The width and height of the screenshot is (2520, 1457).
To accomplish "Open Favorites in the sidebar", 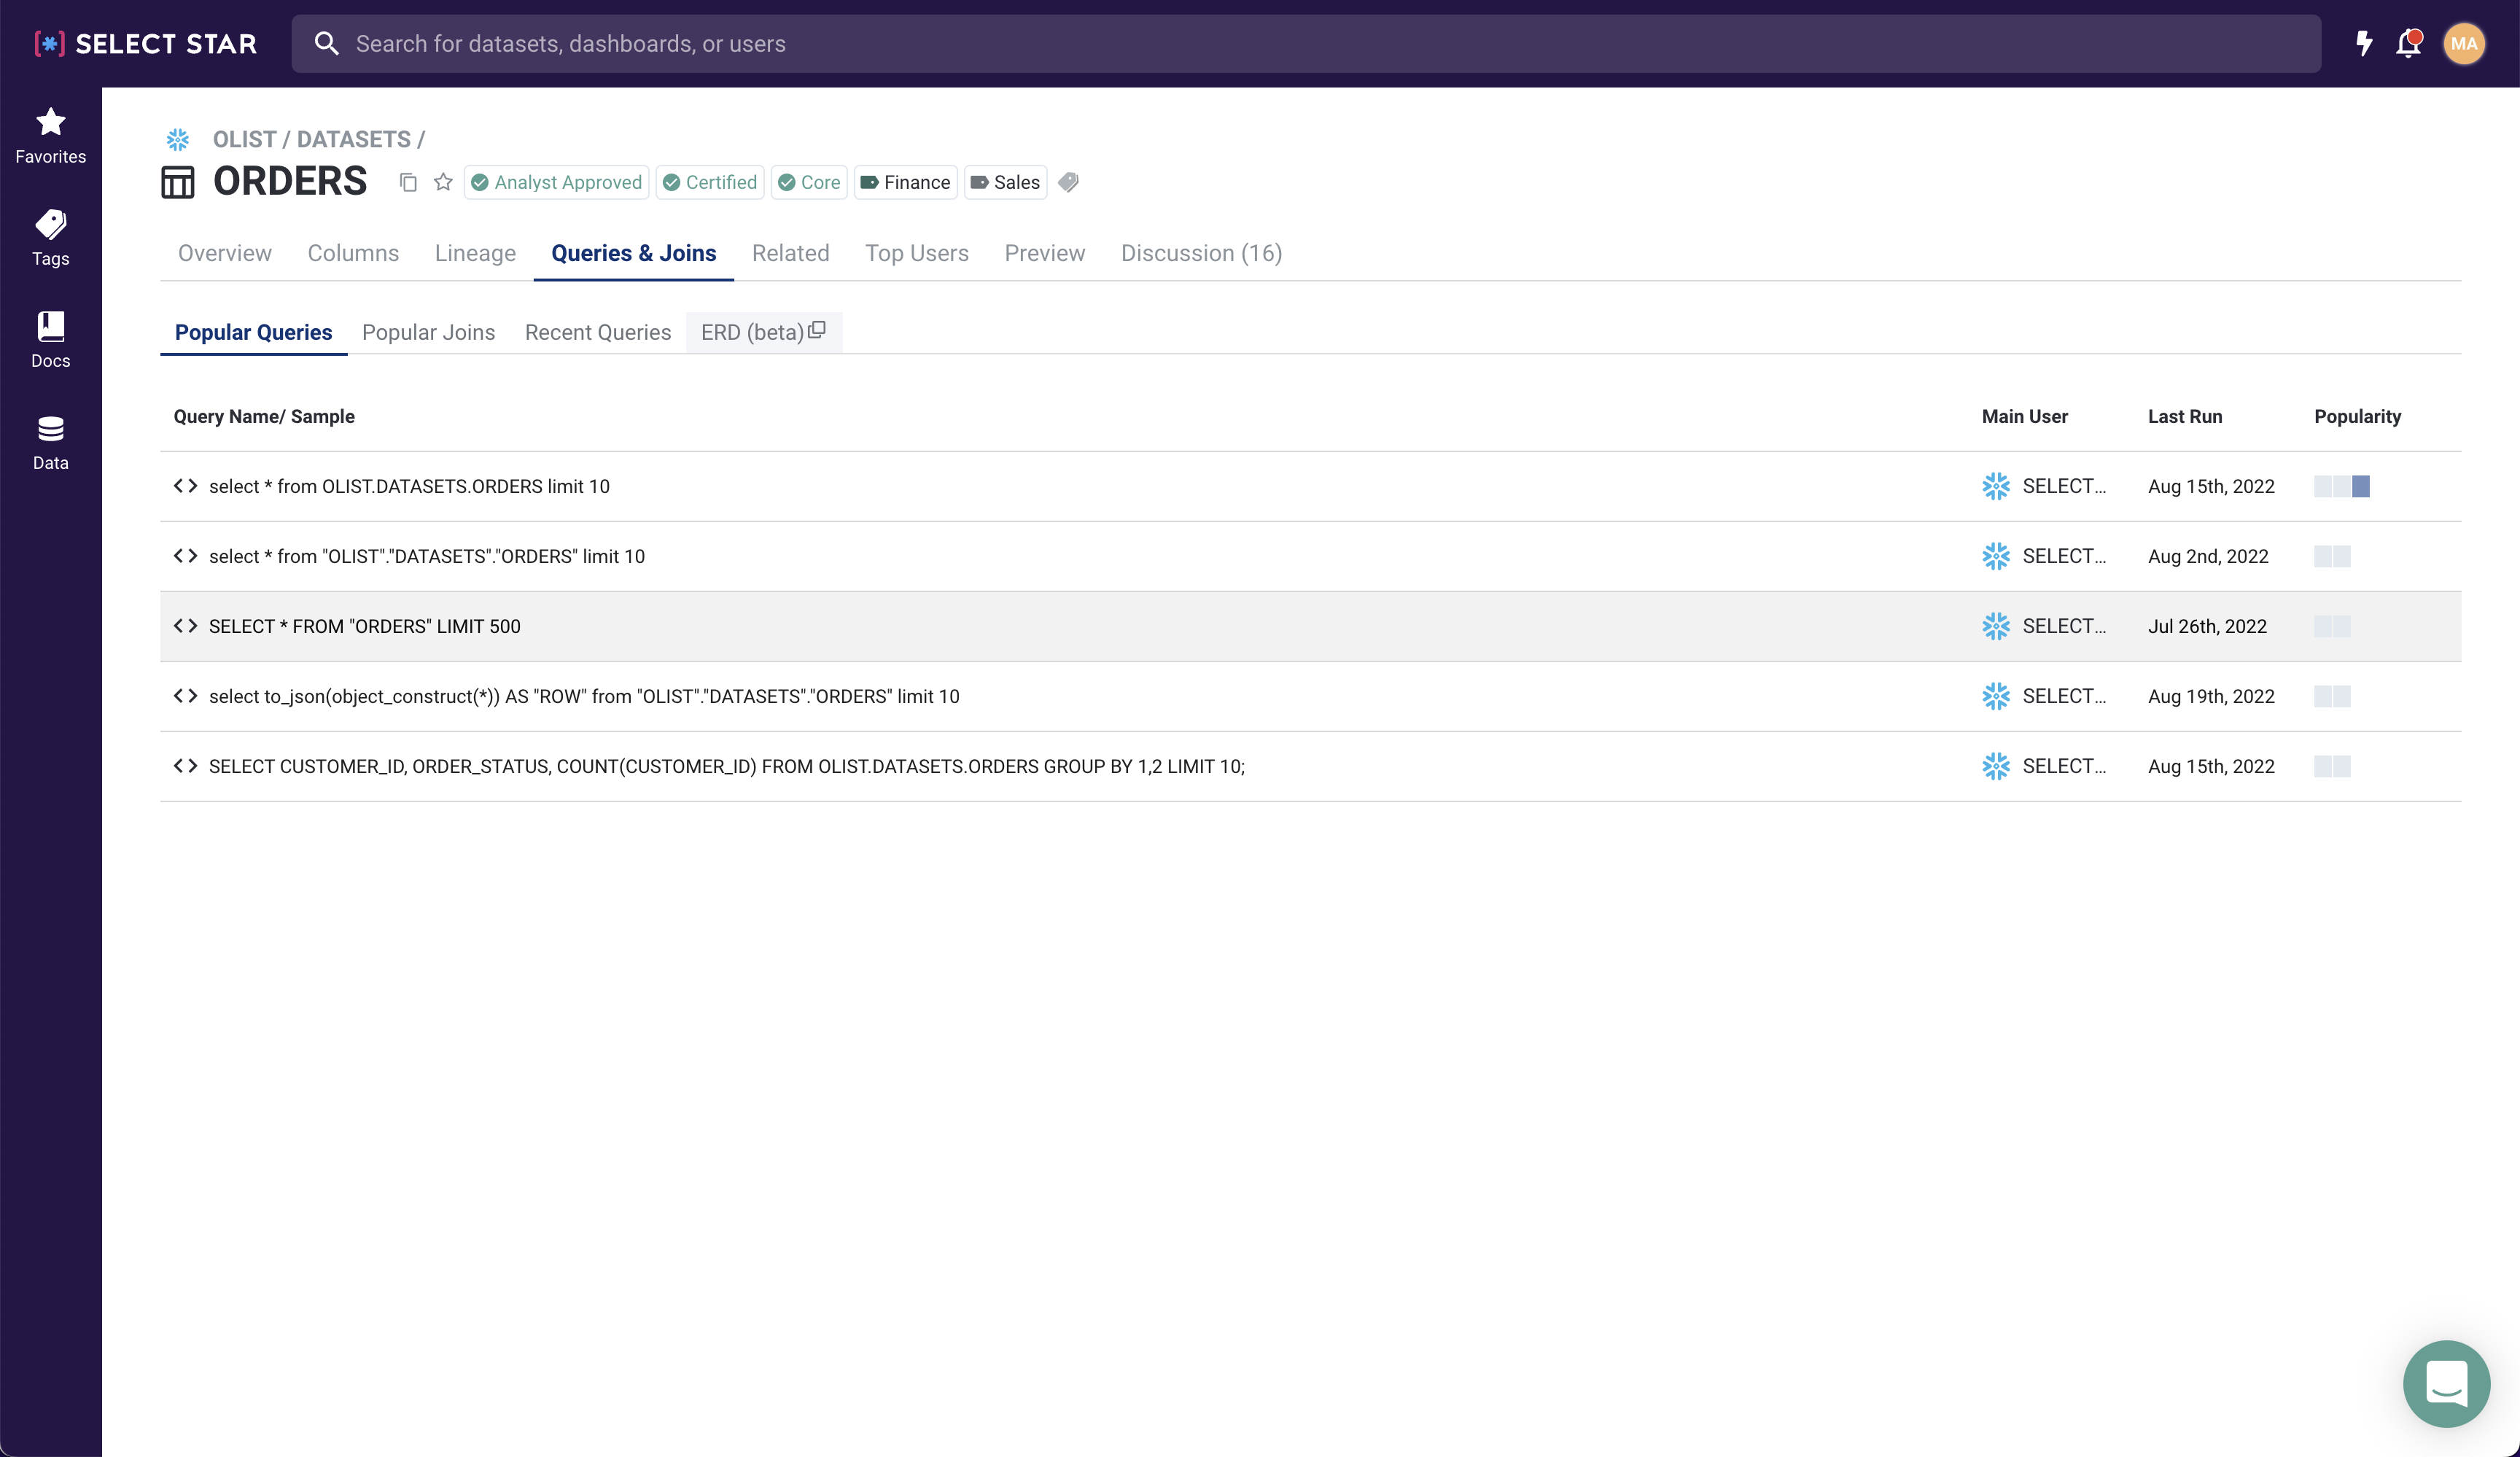I will [x=50, y=135].
